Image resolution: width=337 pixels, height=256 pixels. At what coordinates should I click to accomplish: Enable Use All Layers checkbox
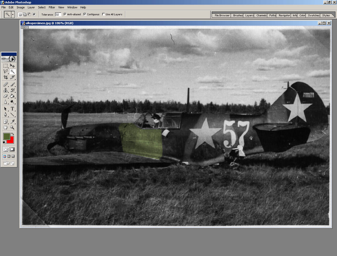click(x=103, y=14)
